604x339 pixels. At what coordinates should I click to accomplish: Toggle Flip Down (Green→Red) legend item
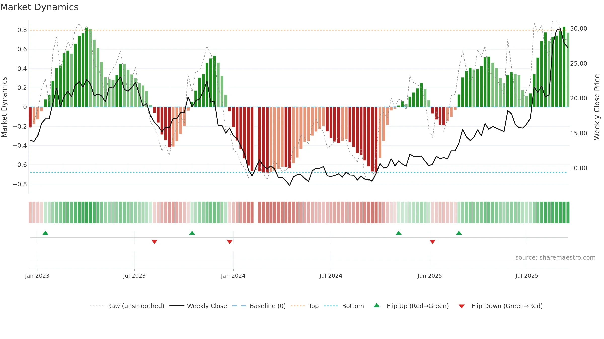click(x=500, y=306)
